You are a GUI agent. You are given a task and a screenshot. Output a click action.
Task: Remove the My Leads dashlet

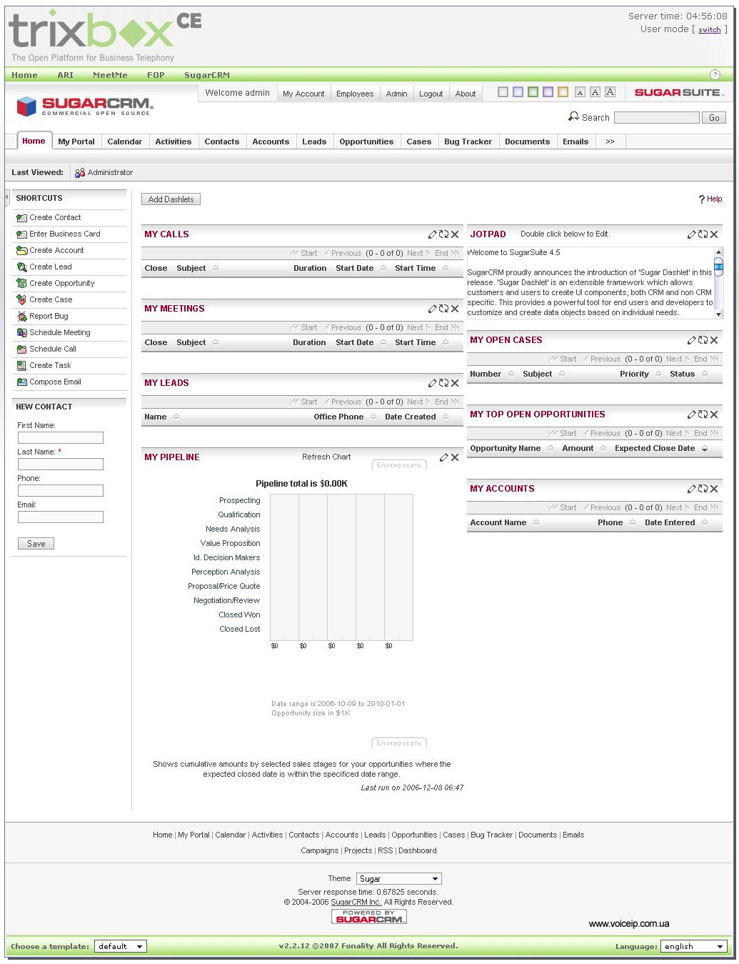tap(455, 383)
